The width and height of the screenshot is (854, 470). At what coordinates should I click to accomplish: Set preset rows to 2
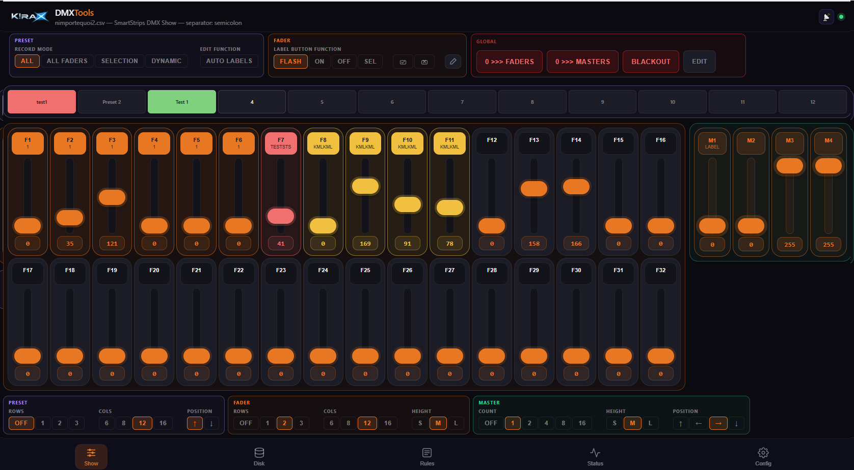tap(60, 423)
